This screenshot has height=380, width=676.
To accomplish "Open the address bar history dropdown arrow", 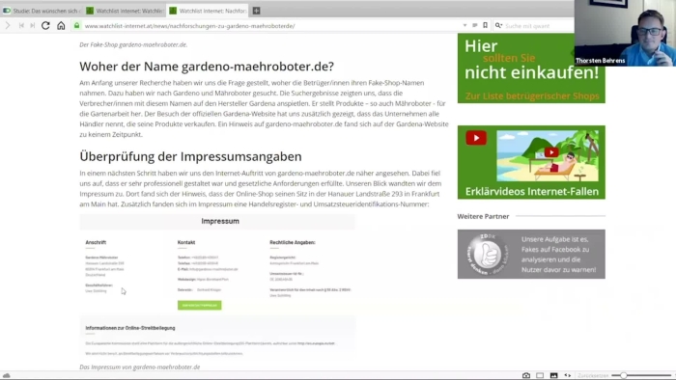I will [465, 26].
